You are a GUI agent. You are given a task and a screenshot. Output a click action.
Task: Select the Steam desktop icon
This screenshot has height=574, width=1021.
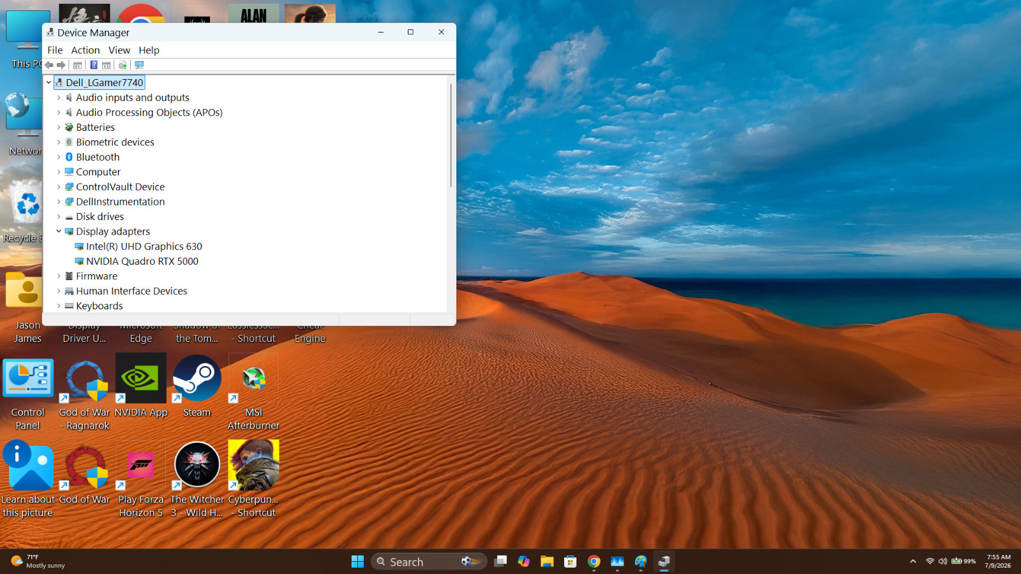[197, 386]
